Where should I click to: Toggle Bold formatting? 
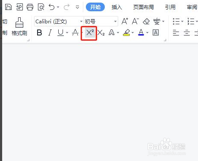coord(39,32)
